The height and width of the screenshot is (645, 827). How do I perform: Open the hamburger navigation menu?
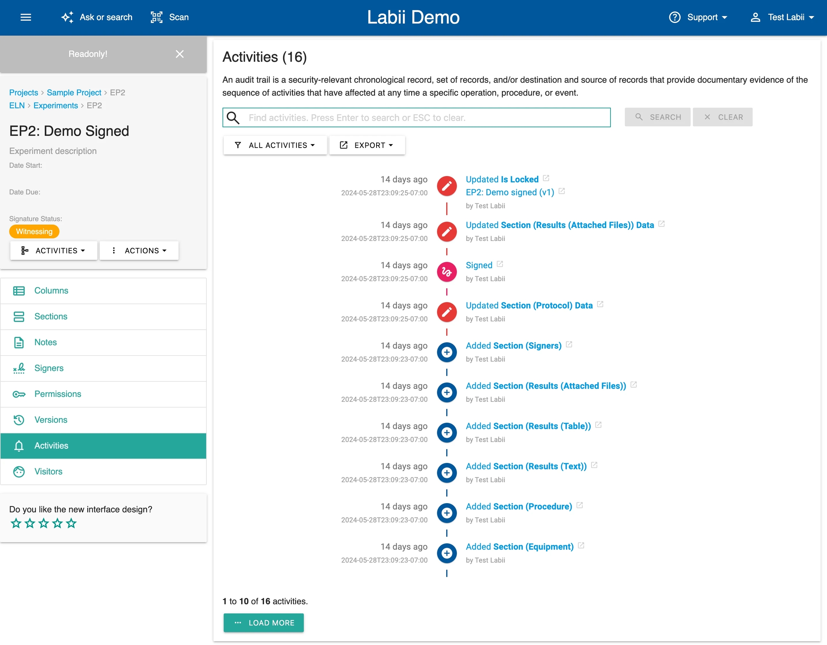pyautogui.click(x=26, y=17)
